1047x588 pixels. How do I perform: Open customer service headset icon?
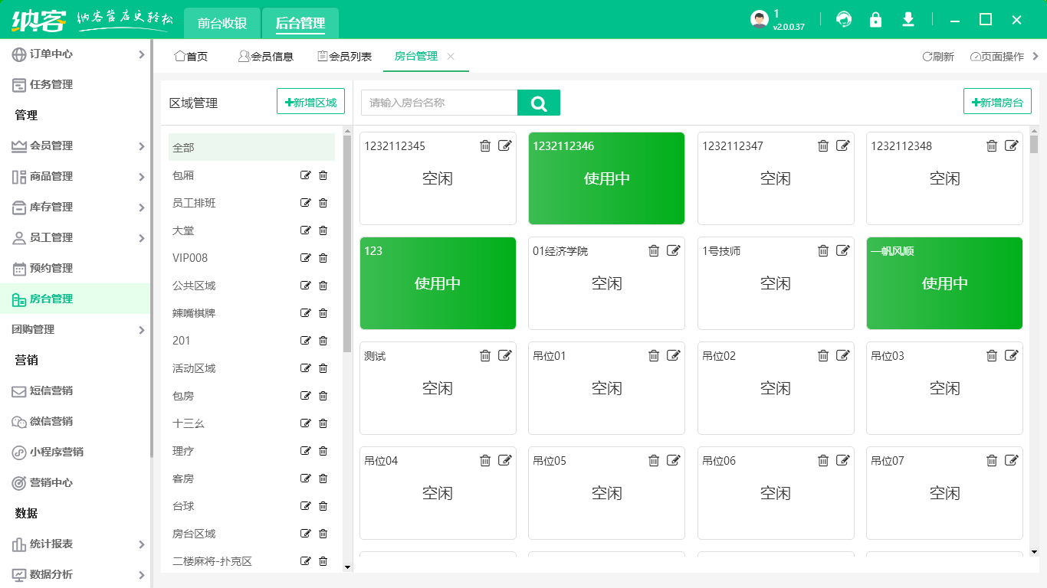844,20
